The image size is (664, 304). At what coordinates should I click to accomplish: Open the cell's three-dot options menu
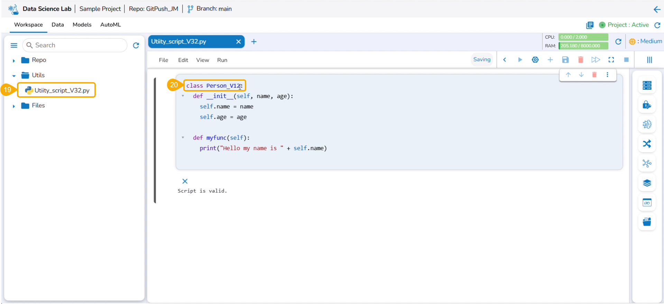pos(607,75)
